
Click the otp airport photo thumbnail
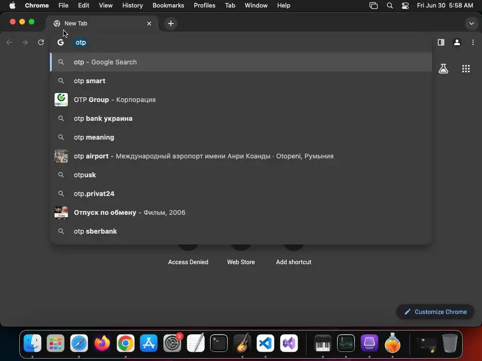pyautogui.click(x=61, y=156)
